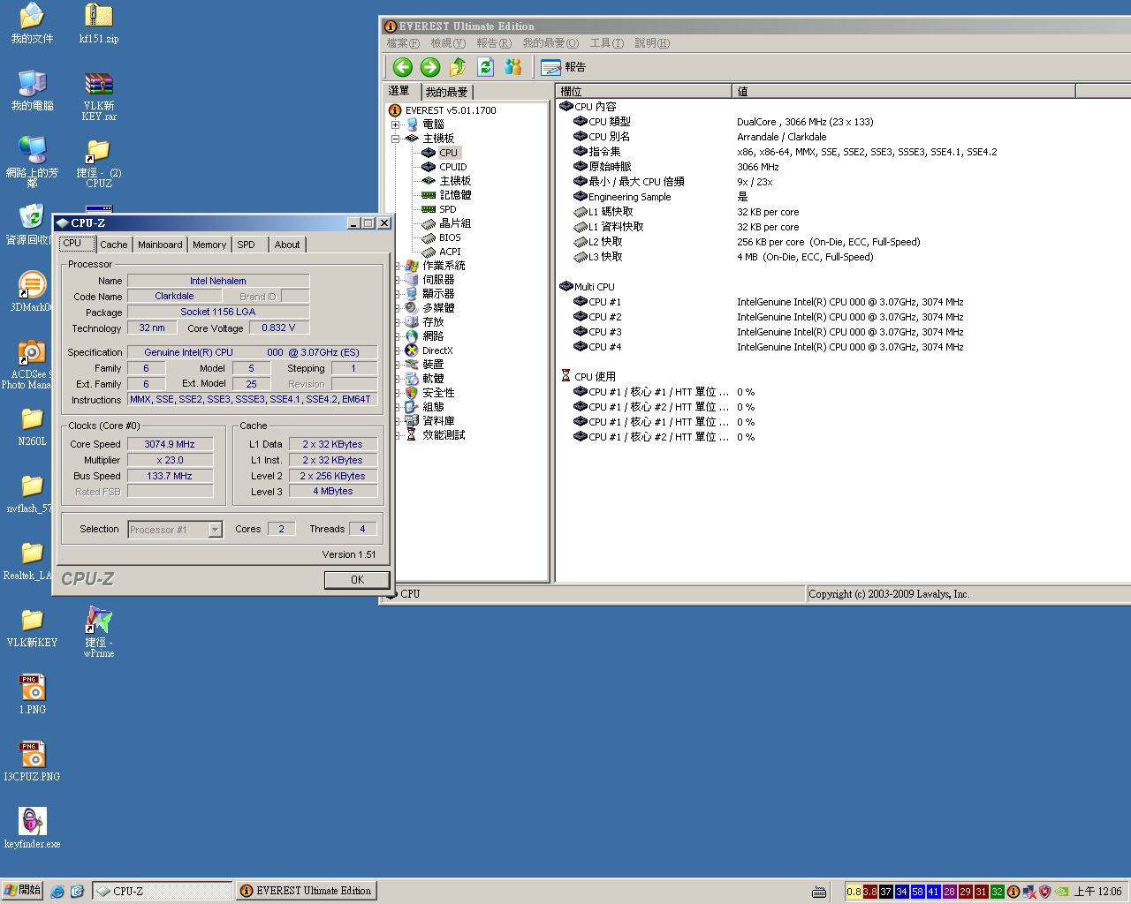Go back with EVEREST green left arrow
Viewport: 1131px width, 904px height.
(403, 67)
